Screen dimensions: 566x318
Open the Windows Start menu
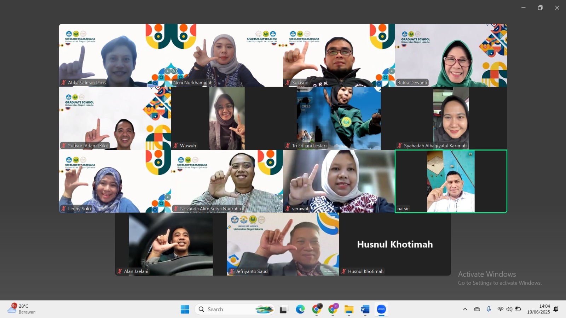pyautogui.click(x=185, y=310)
